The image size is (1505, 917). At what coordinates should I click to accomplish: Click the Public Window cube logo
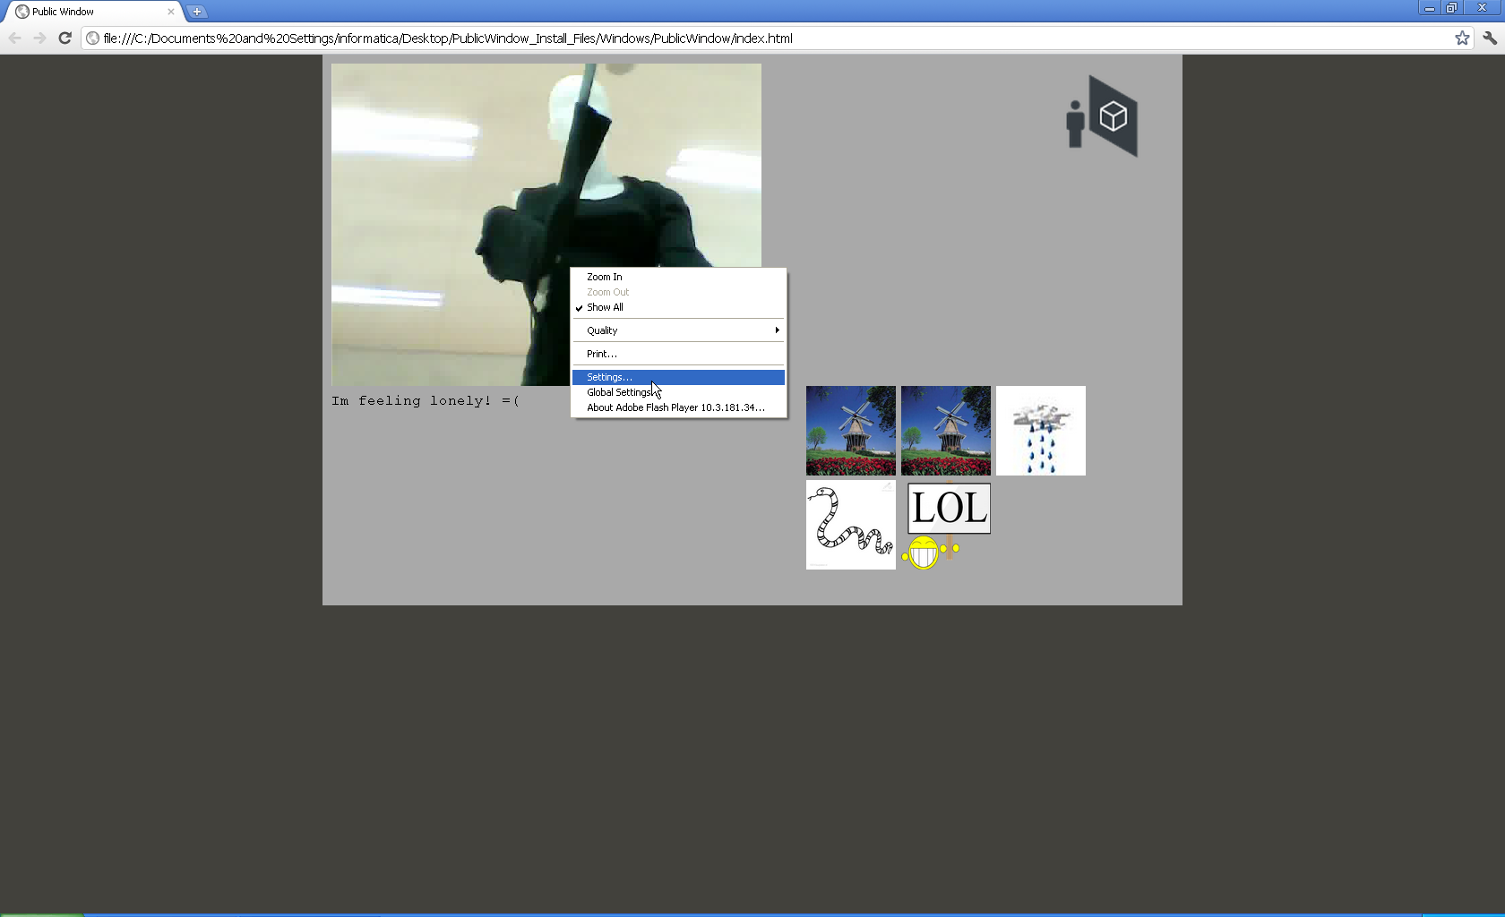[1102, 116]
